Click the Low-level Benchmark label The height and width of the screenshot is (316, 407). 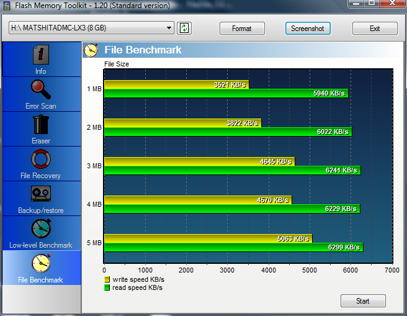tap(41, 245)
